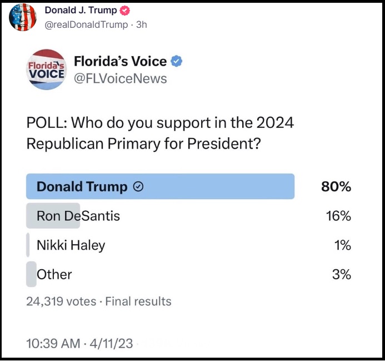The image size is (385, 361).
Task: Click the @FLVoiceNews handle
Action: pyautogui.click(x=120, y=78)
